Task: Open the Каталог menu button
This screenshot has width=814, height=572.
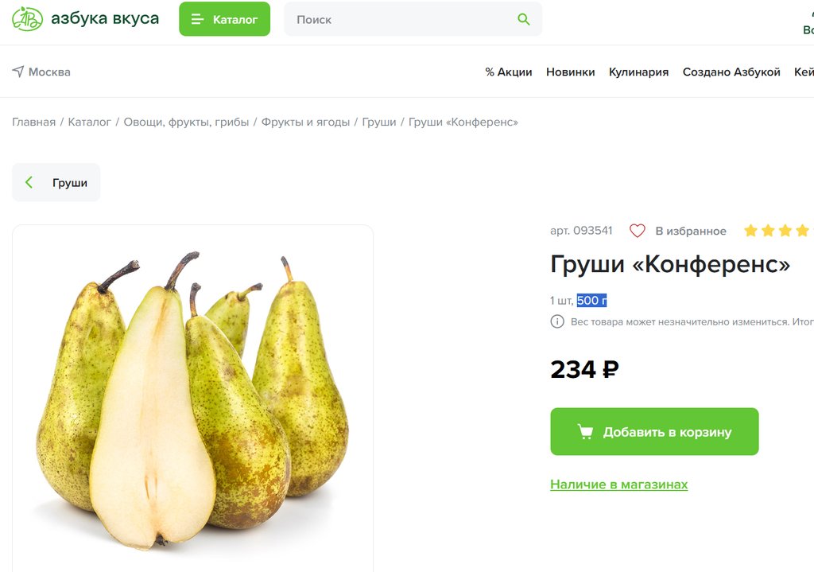Action: pos(224,19)
